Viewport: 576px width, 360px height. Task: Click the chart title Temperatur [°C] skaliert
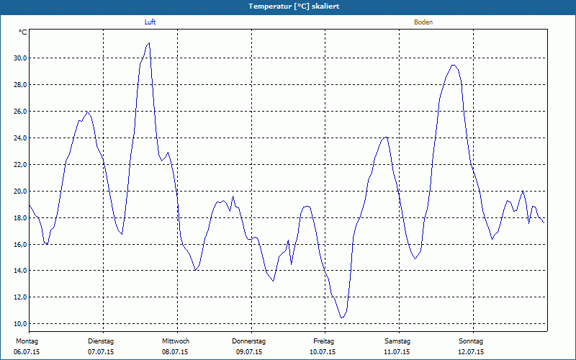tap(294, 6)
